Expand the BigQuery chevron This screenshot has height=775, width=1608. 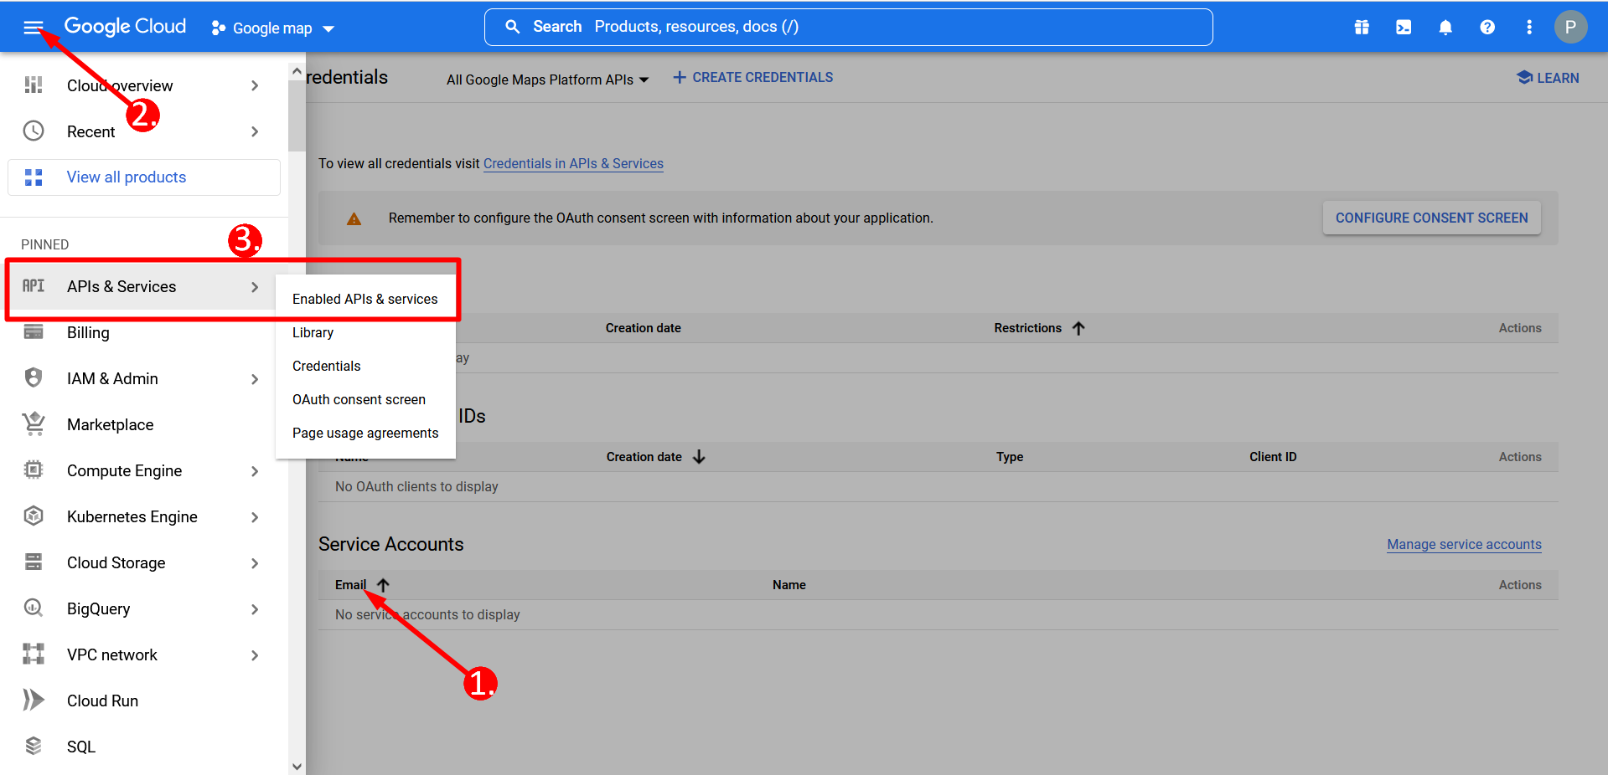(255, 609)
